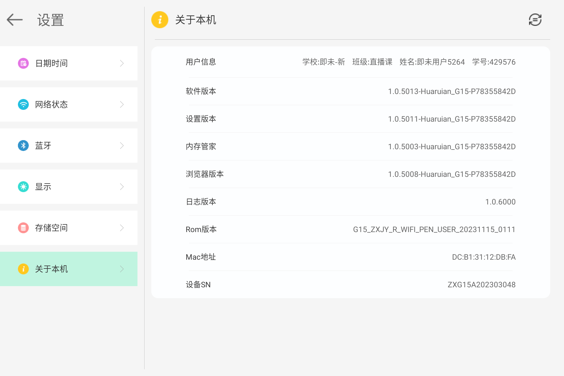Click the yellow info icon in the header
The width and height of the screenshot is (564, 376).
(x=160, y=20)
